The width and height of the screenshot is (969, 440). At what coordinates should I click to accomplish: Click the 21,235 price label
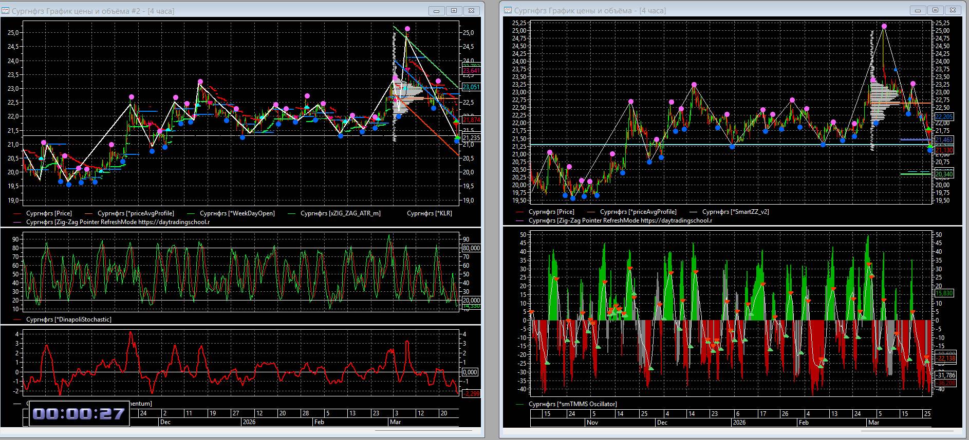471,138
